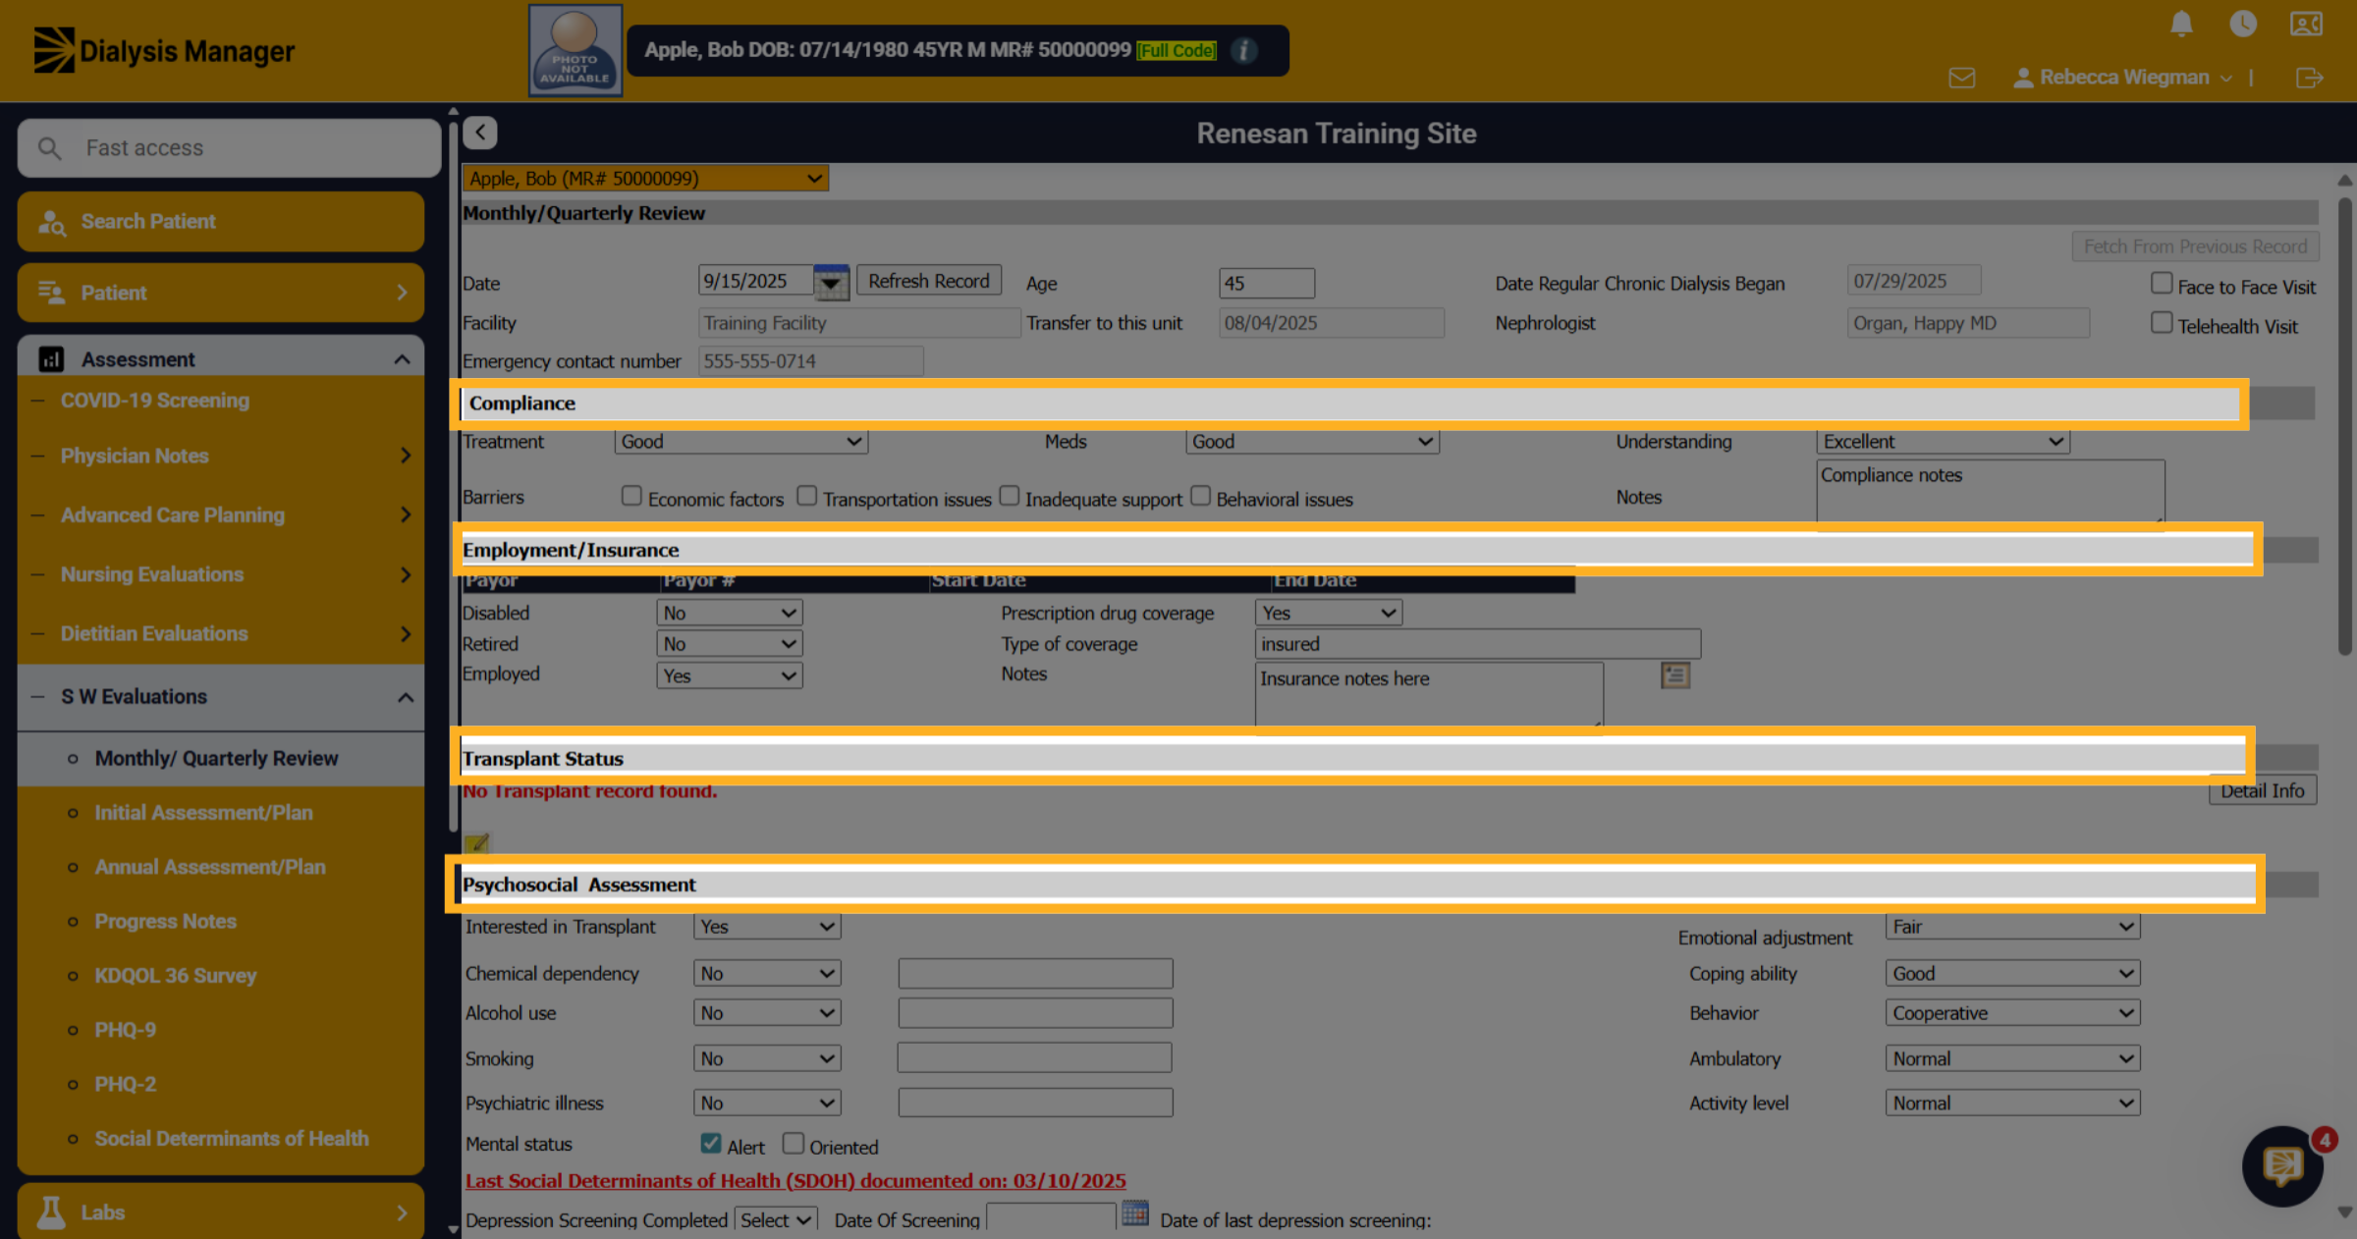The height and width of the screenshot is (1239, 2357).
Task: Open the contact card icon in header
Action: pyautogui.click(x=2306, y=24)
